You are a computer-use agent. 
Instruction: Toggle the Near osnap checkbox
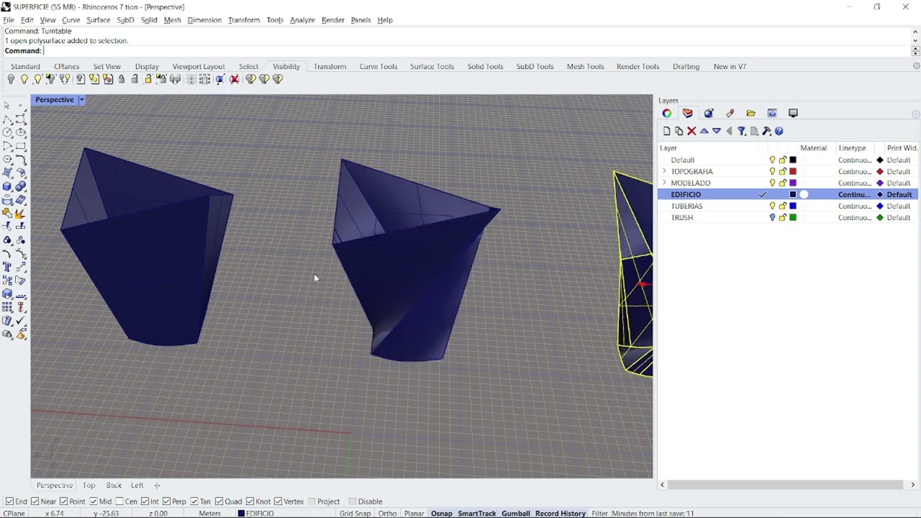[x=35, y=501]
